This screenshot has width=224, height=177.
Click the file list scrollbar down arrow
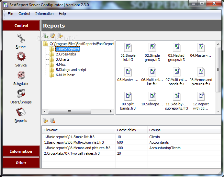point(218,111)
